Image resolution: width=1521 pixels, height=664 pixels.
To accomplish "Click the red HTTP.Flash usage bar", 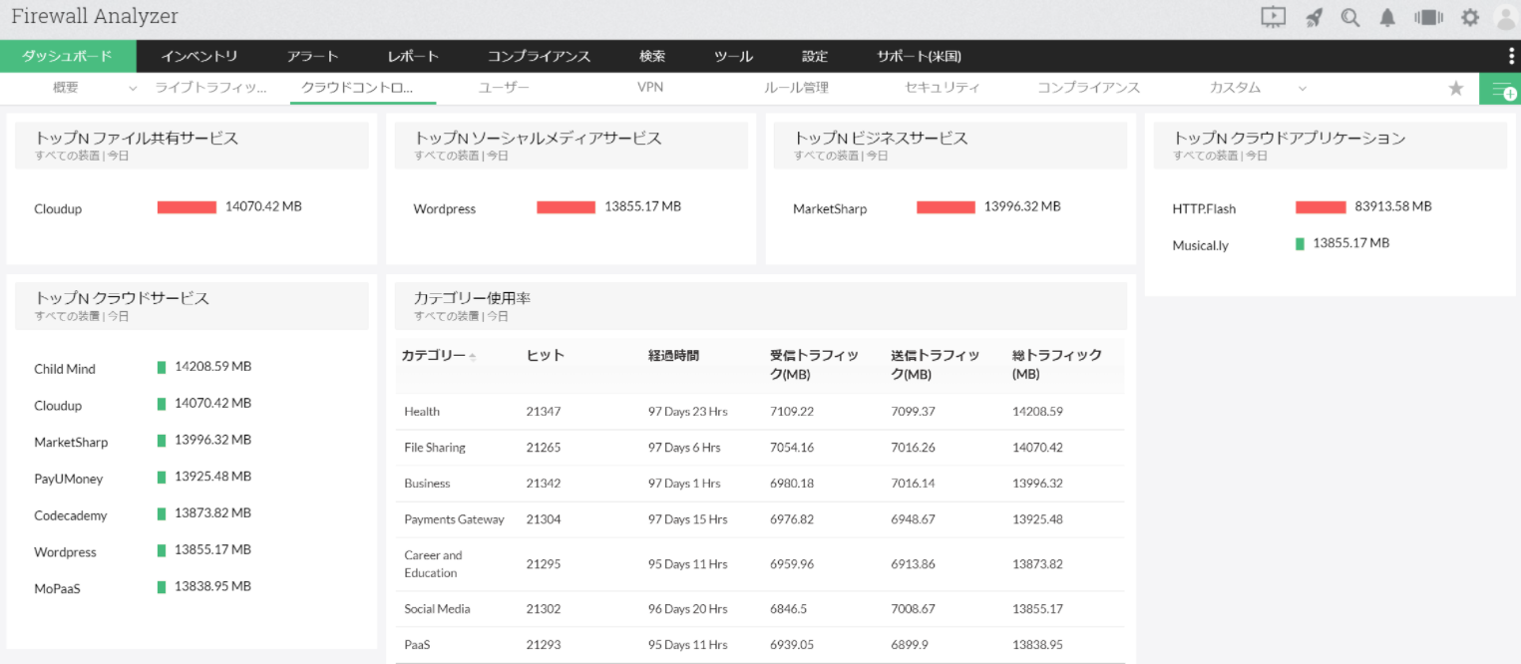I will (1321, 207).
